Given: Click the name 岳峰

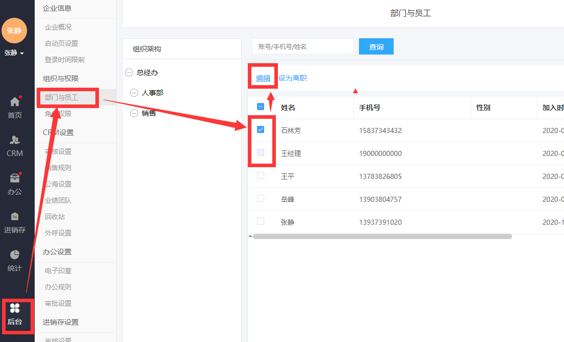Looking at the screenshot, I should coord(288,199).
